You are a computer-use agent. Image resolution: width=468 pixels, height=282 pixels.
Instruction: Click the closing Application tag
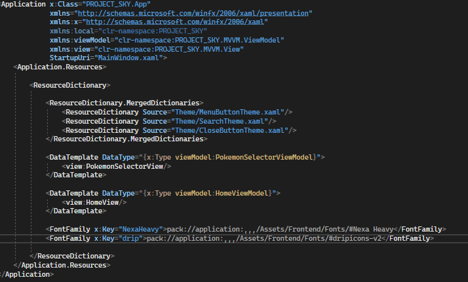coord(27,275)
